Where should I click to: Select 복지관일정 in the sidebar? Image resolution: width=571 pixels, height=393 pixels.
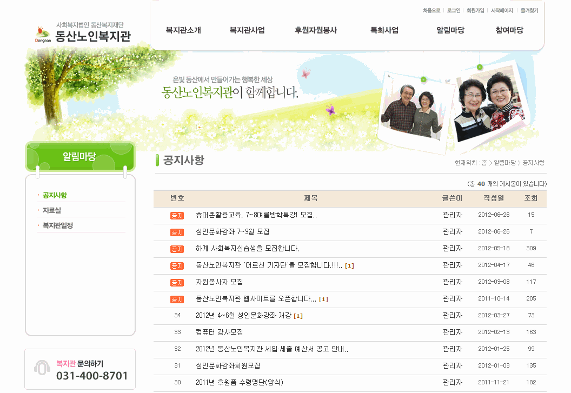tap(57, 225)
